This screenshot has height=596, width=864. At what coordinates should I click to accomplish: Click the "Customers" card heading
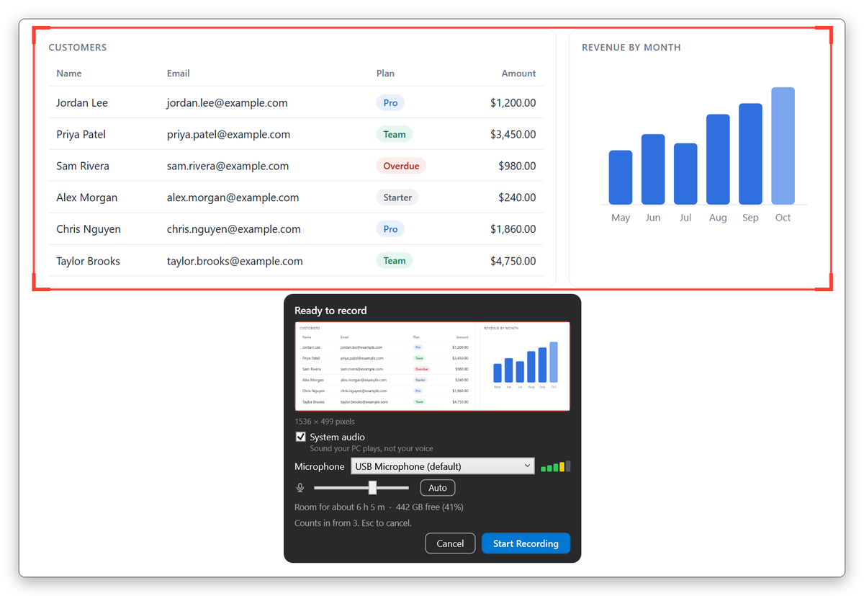coord(78,48)
